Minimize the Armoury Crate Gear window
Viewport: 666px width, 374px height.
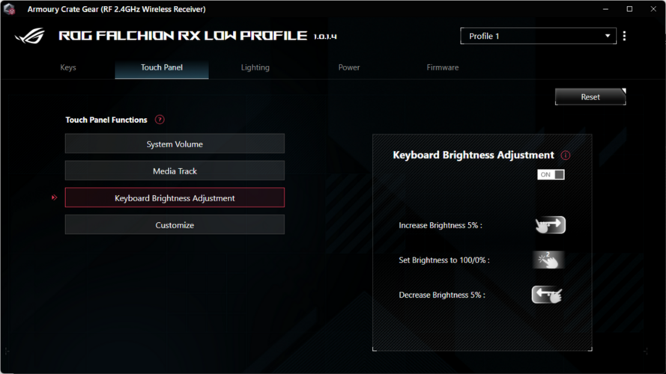coord(605,9)
